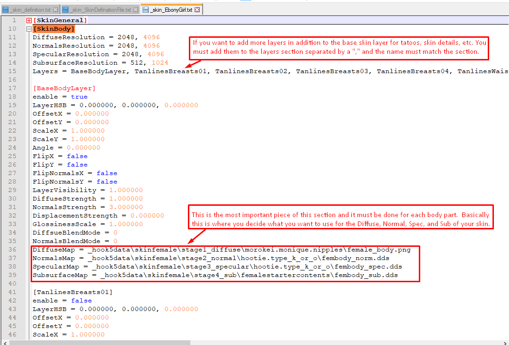Click the line 'FlipNormalsY = false'
509x345 pixels.
[x=75, y=182]
